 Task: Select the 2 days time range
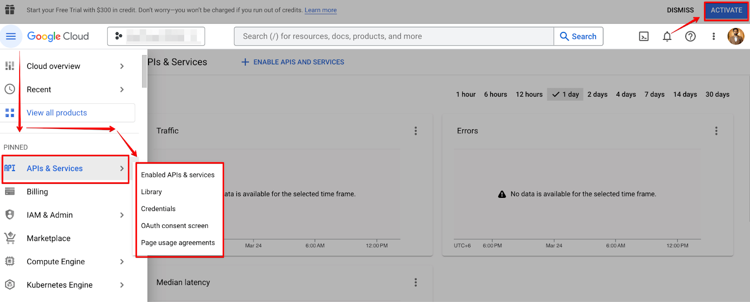[598, 94]
